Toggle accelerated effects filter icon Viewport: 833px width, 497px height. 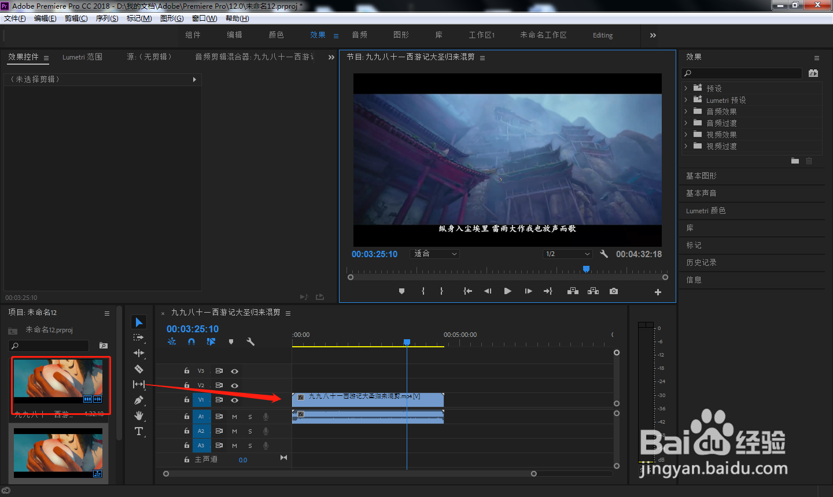813,73
